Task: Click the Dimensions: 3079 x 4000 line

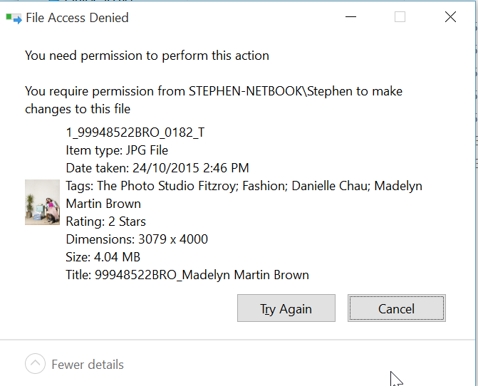Action: tap(137, 239)
